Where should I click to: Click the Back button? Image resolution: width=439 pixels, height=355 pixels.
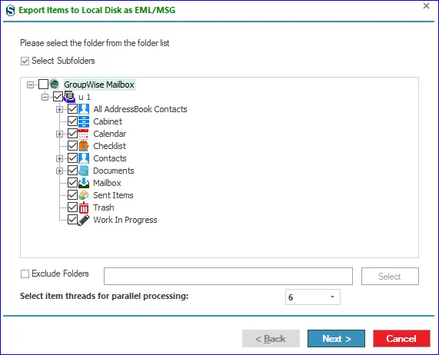tap(271, 339)
